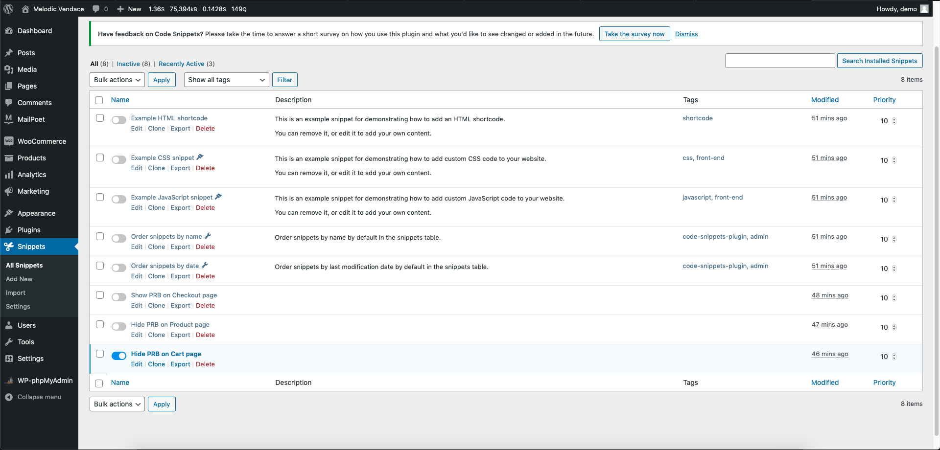This screenshot has width=940, height=450.
Task: Switch to the Inactive snippets view
Action: 128,64
